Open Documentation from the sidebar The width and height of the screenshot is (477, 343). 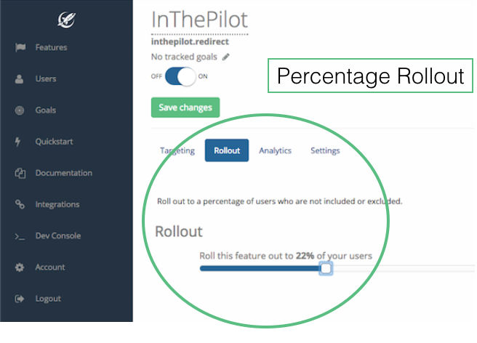coord(63,173)
